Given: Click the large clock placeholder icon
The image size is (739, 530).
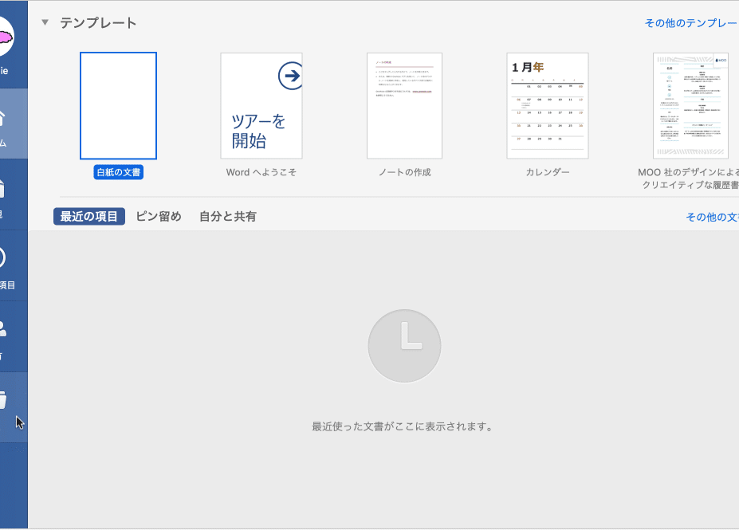Looking at the screenshot, I should (405, 346).
